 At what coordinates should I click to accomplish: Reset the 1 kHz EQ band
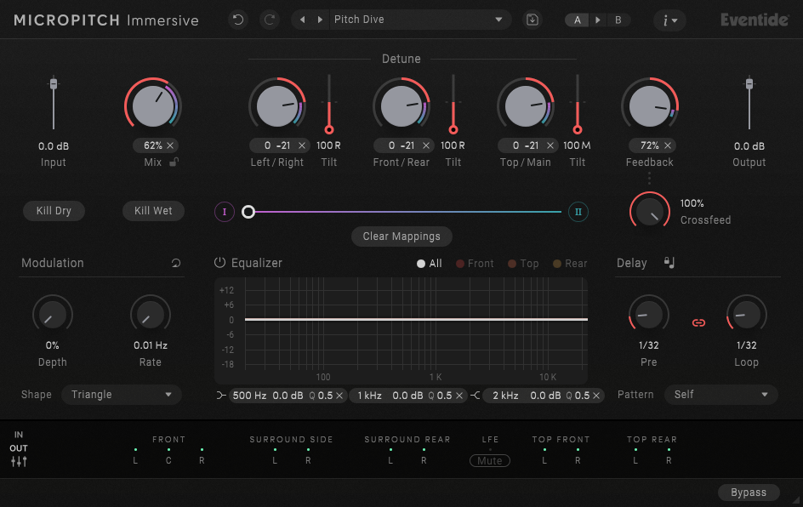[458, 396]
